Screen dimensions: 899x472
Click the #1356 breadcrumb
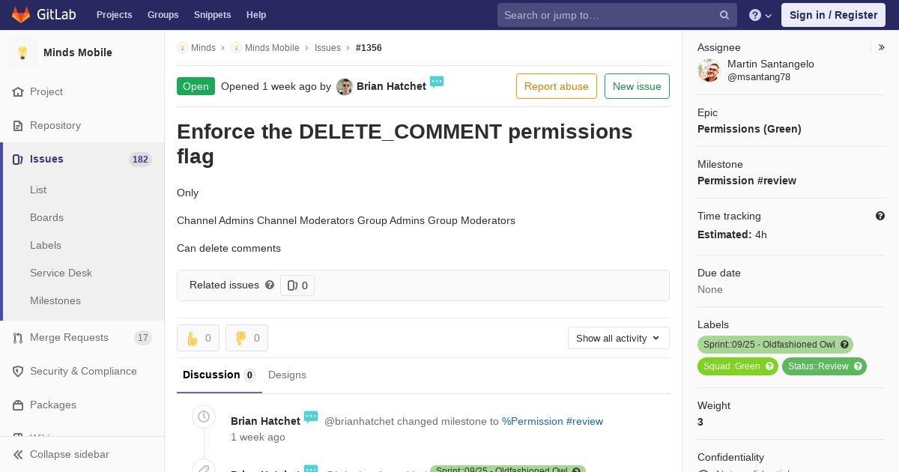coord(369,47)
